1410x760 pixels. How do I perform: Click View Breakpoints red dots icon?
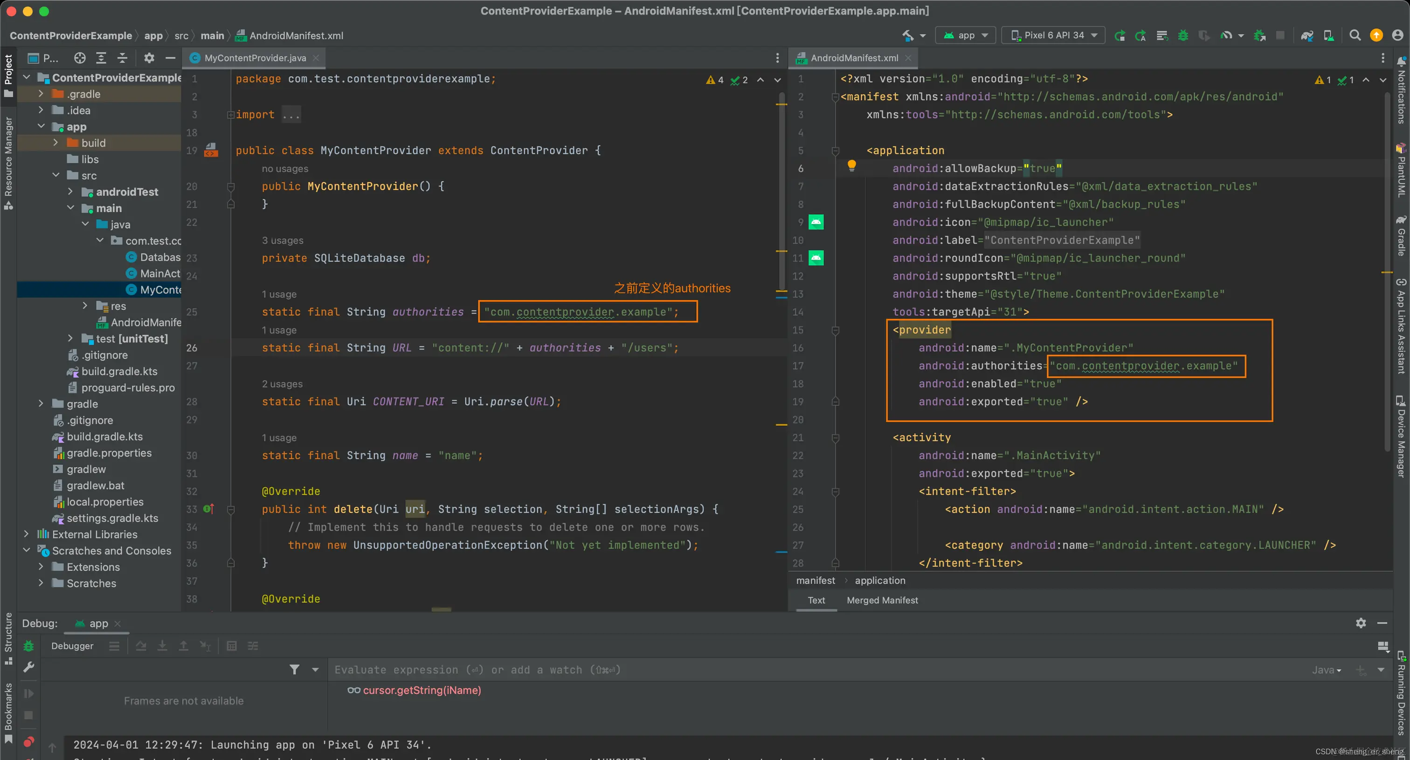coord(28,742)
